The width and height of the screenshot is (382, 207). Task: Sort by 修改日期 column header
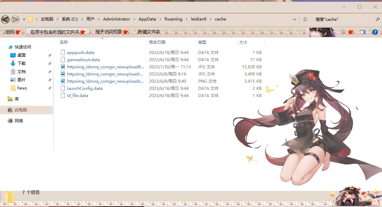click(157, 42)
